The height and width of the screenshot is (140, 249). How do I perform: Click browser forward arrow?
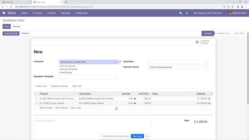[7, 7]
